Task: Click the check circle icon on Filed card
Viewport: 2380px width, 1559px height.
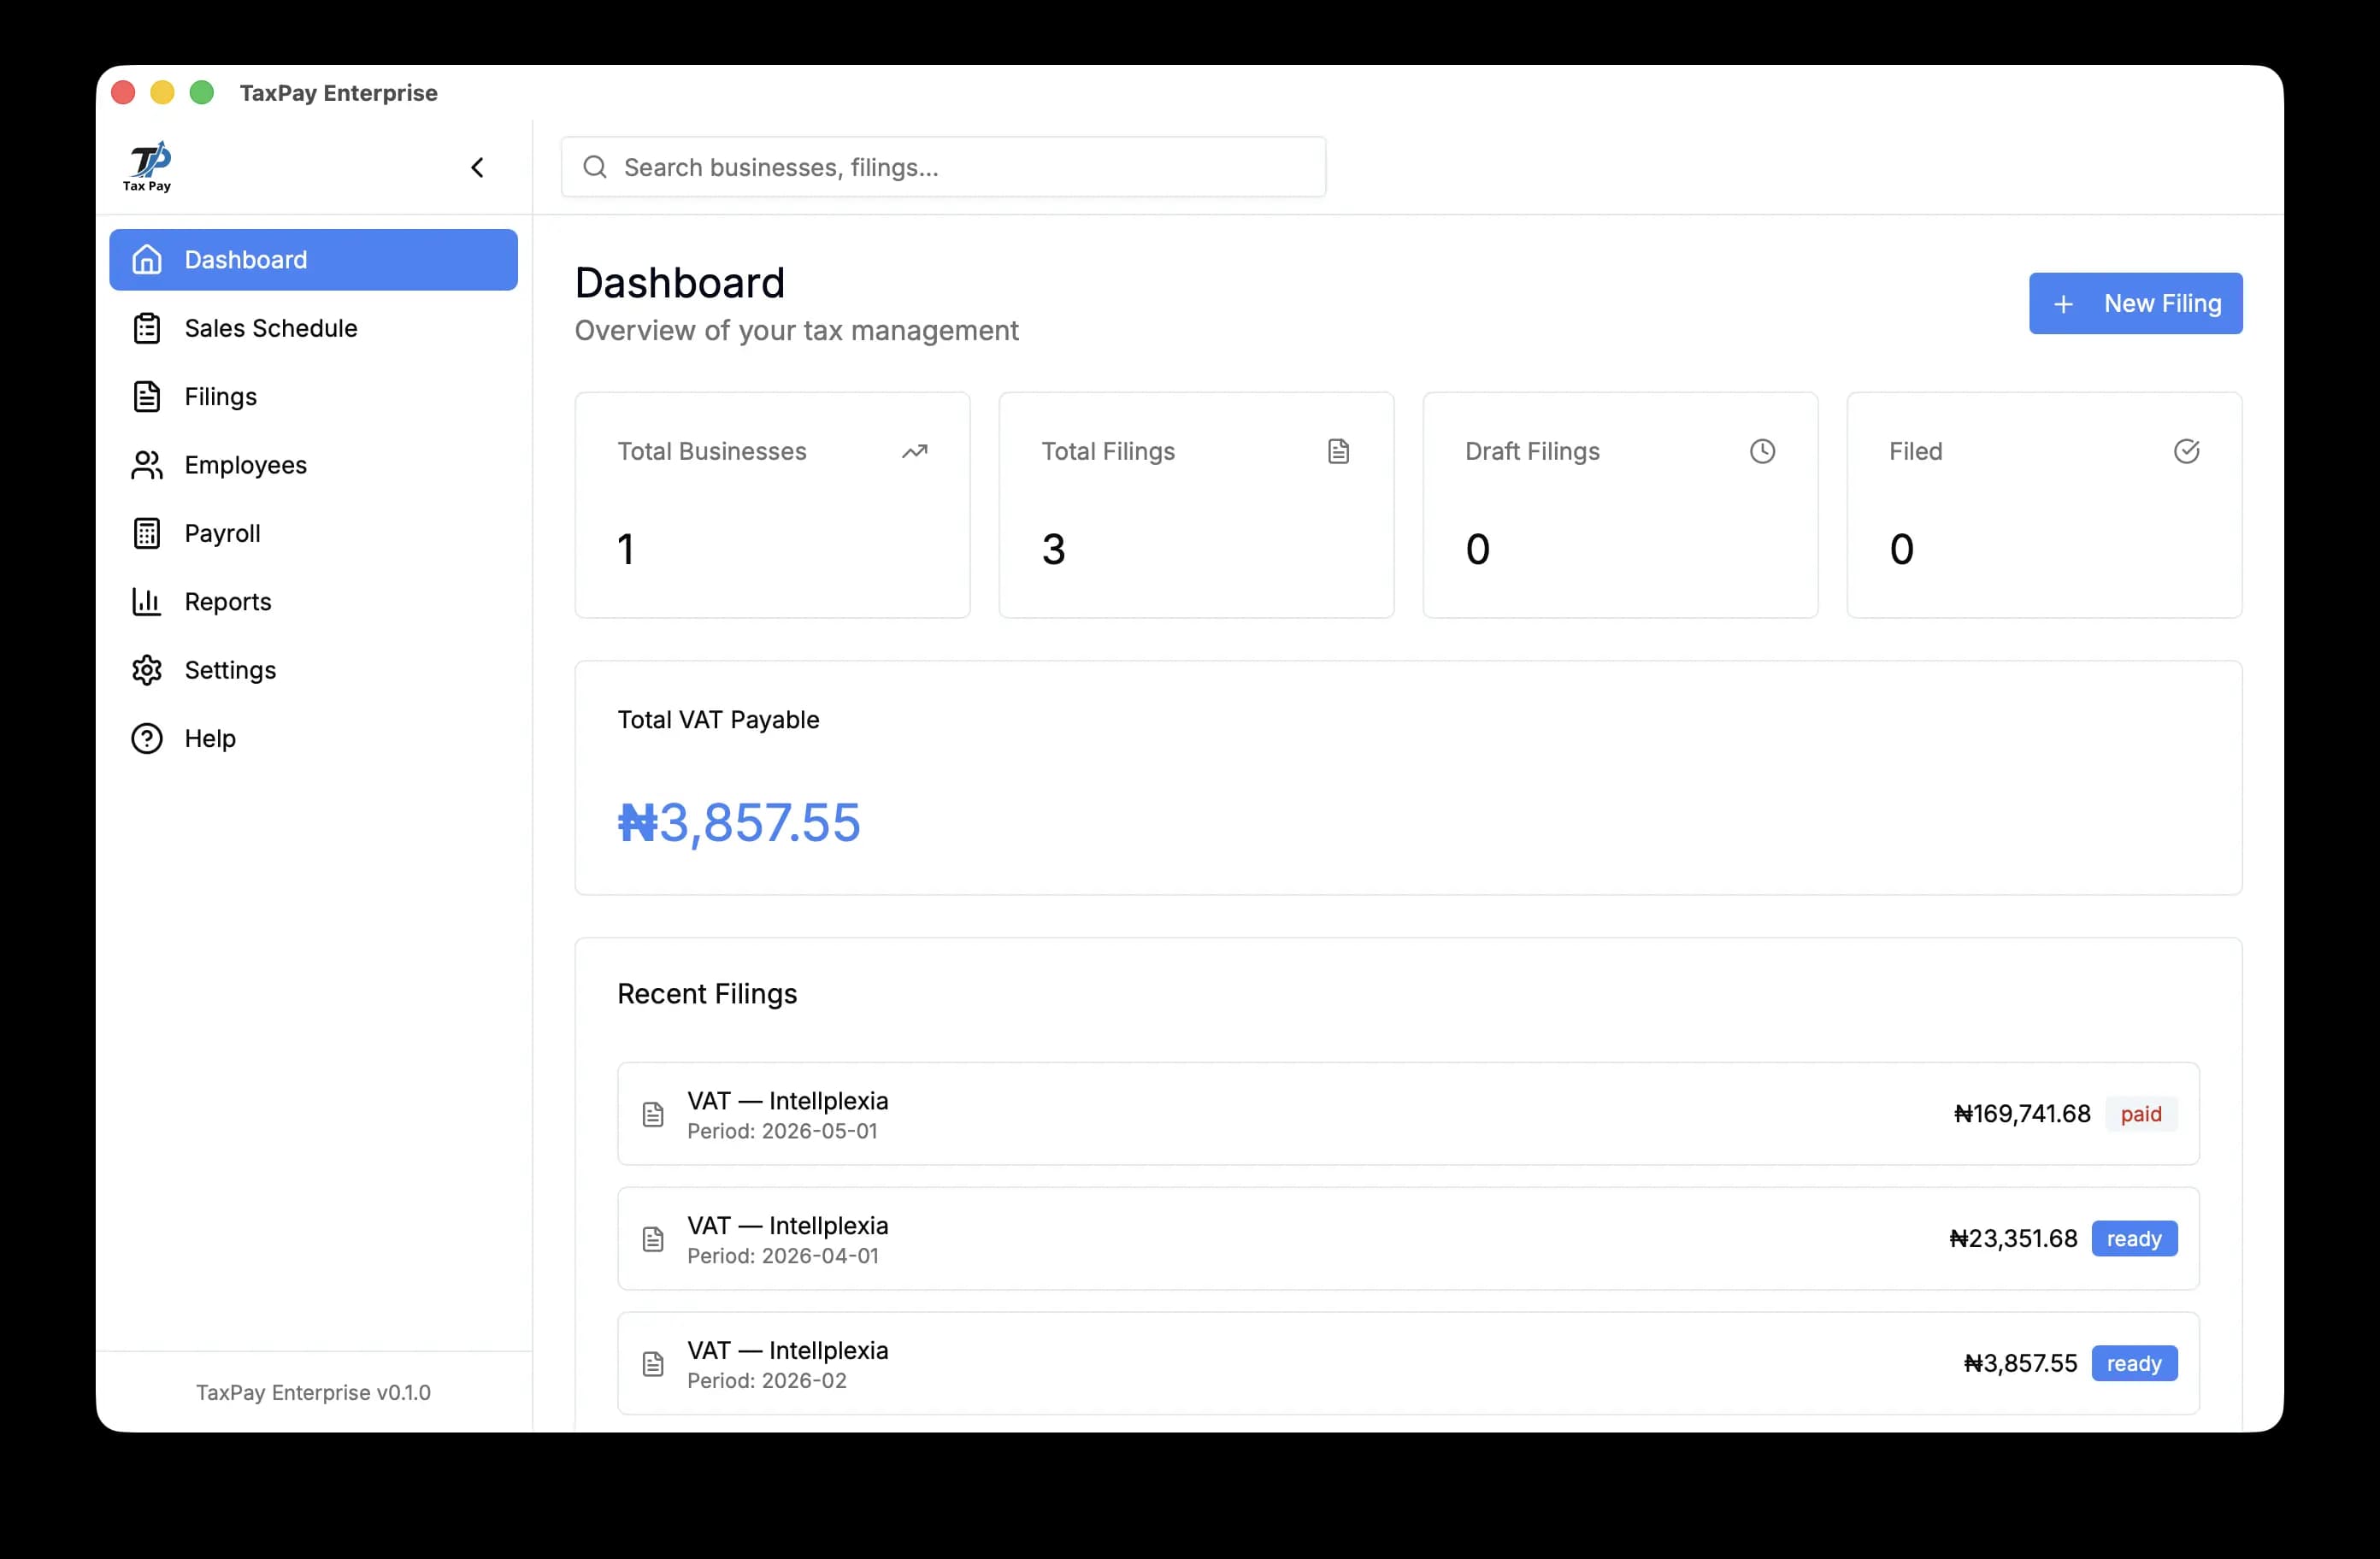Action: [x=2186, y=451]
